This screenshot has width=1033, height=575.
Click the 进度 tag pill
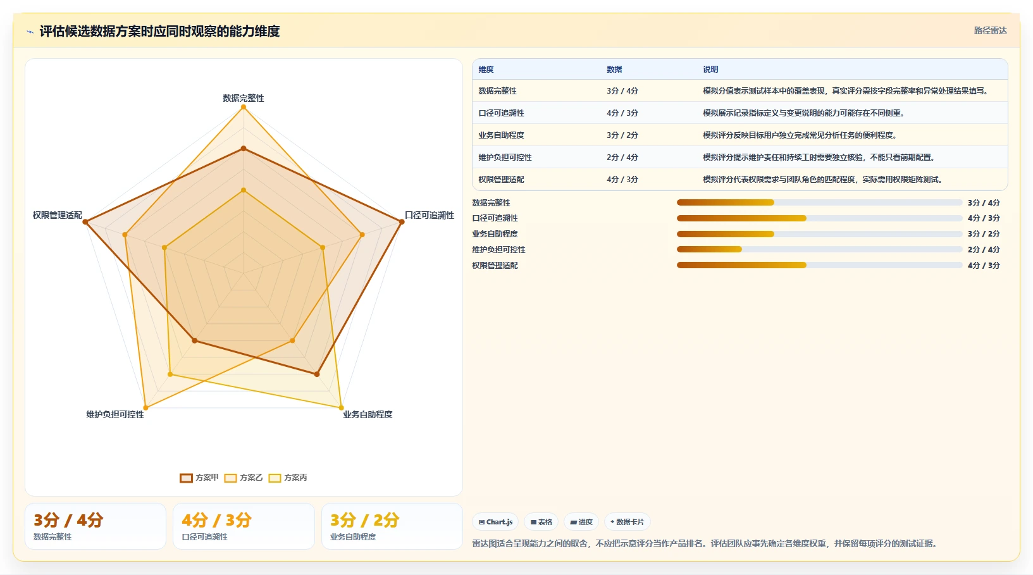(581, 522)
